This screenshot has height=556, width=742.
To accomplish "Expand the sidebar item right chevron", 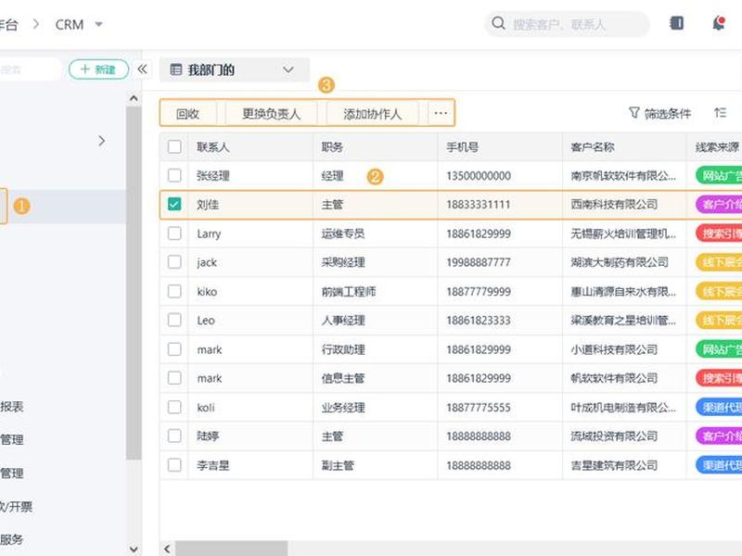I will pyautogui.click(x=102, y=141).
